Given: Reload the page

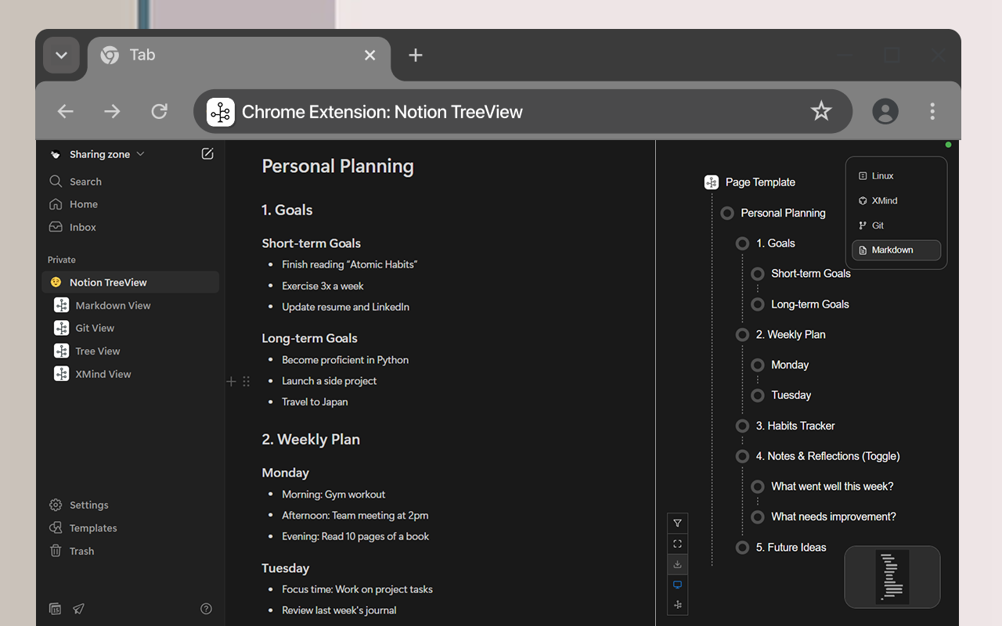Looking at the screenshot, I should pos(160,111).
